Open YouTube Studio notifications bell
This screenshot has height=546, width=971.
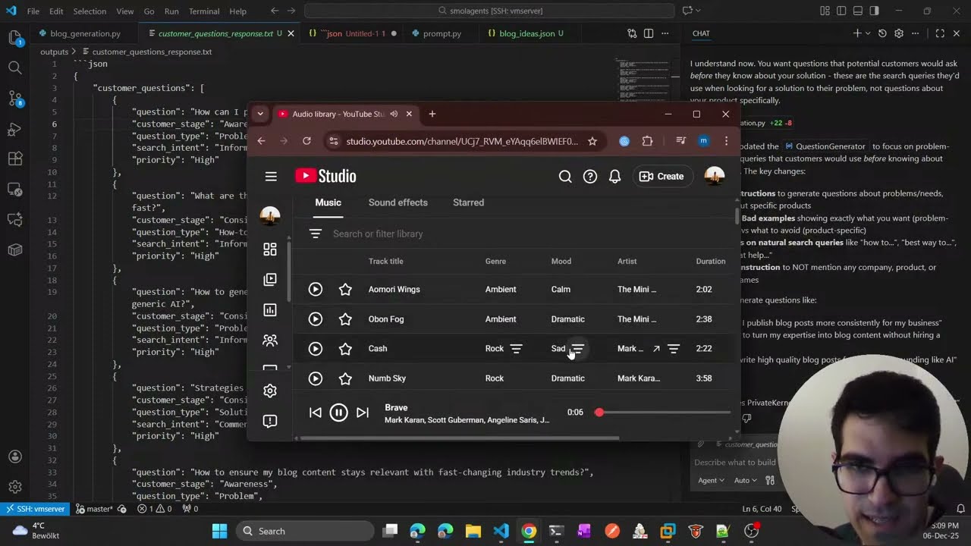[615, 176]
